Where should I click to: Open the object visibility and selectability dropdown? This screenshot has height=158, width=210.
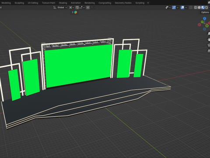[168, 7]
